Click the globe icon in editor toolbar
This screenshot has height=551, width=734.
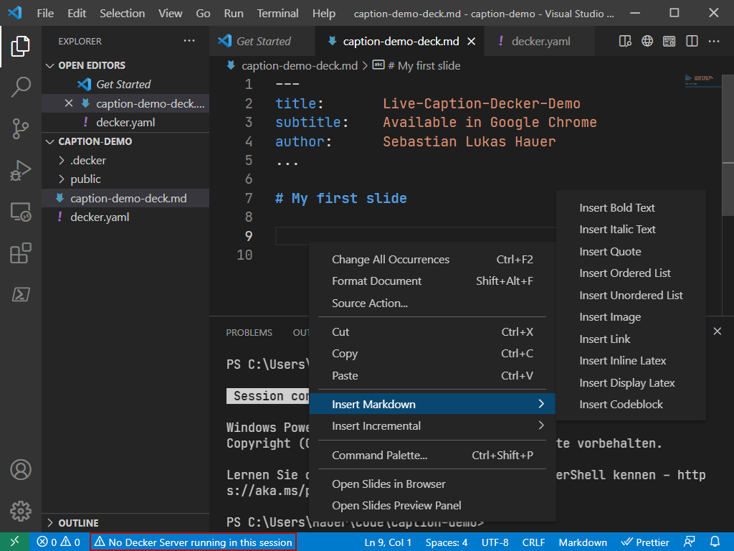click(x=647, y=41)
